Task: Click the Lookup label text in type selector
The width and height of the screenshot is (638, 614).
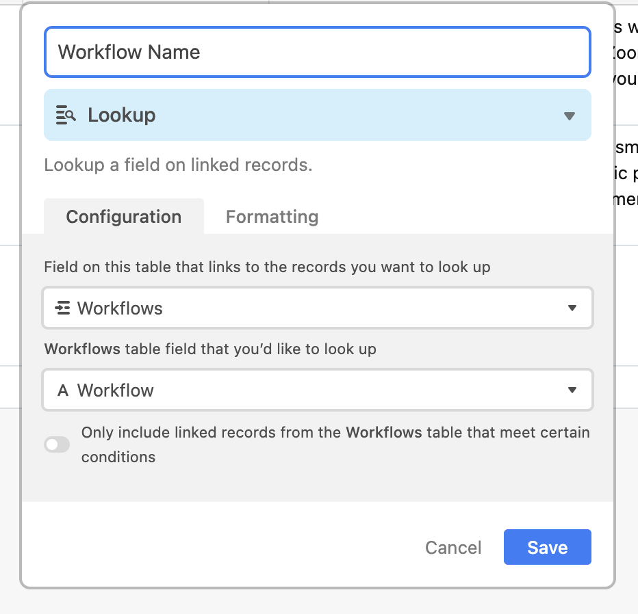Action: [x=122, y=115]
